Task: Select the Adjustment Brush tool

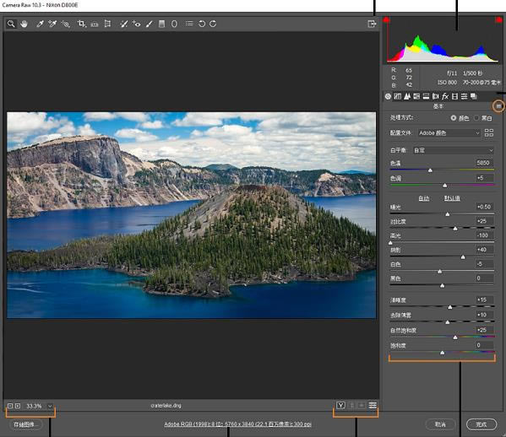Action: tap(149, 24)
